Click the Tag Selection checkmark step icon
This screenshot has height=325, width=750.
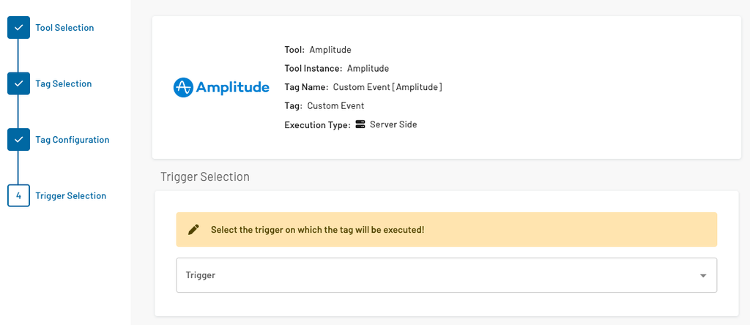pos(18,83)
